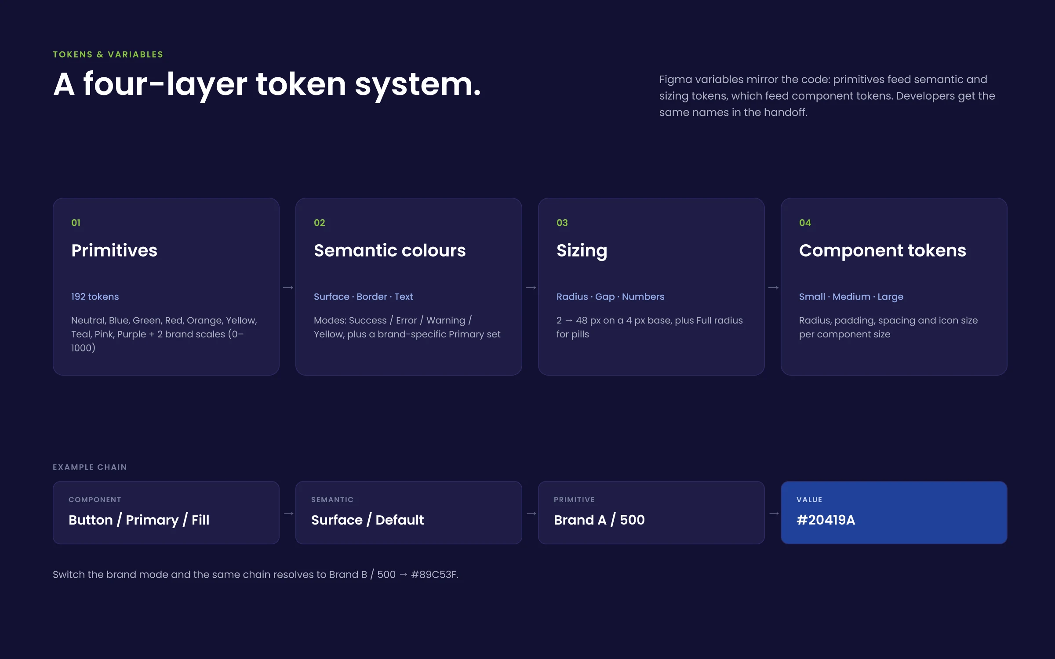Select the '192 tokens' text
The width and height of the screenshot is (1055, 659).
point(95,297)
